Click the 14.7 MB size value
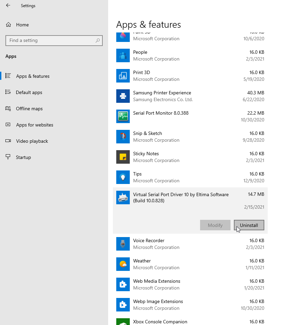Image resolution: width=292 pixels, height=325 pixels. pos(256,194)
